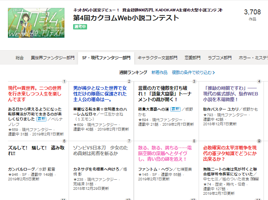
Task: Click star rating ★694 on 語彙大富豪への道
Action: pyautogui.click(x=143, y=120)
